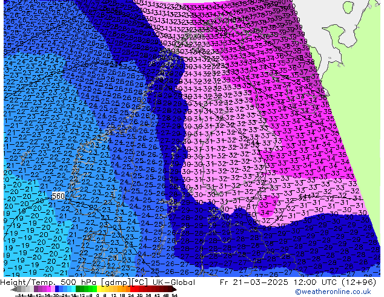The width and height of the screenshot is (384, 297).
Task: Pick the bright red 24 legend swatch
Action: 132,289
